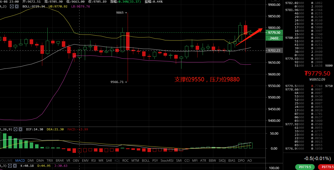Screen dimensions: 334x170
Task: Open KDJ settings gear icon
Action: click(10, 166)
